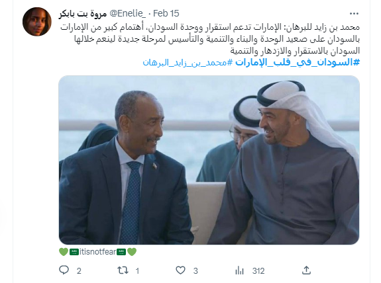Screen dimensions: 381x283
Task: Enlarge the attached photo of two men
Action: [209, 160]
